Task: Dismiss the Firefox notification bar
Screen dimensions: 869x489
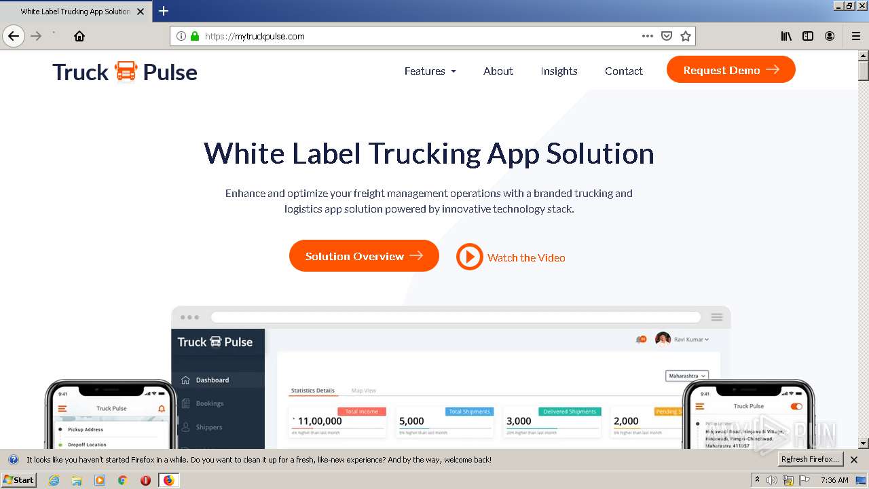Action: point(854,460)
